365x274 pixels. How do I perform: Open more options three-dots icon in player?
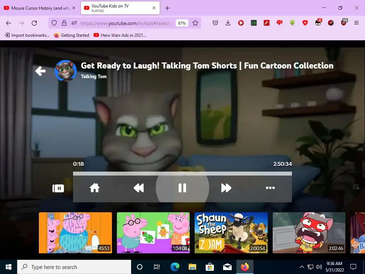click(x=270, y=188)
